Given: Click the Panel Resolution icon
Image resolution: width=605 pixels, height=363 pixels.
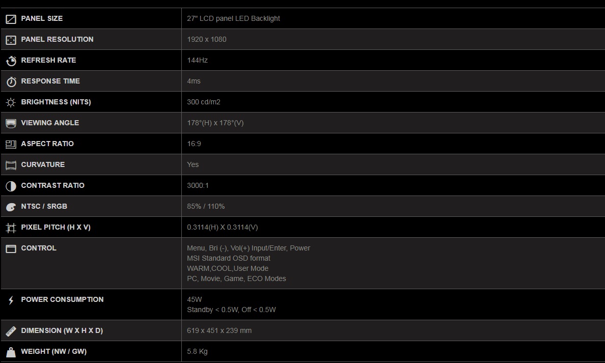Looking at the screenshot, I should click(x=11, y=40).
